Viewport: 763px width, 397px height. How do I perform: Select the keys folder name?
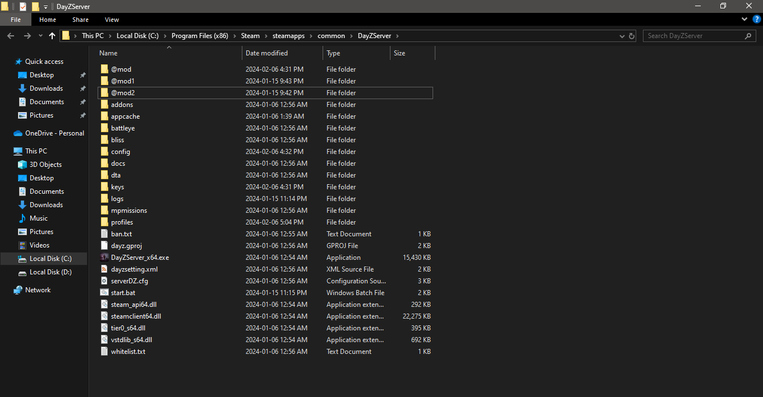[117, 187]
